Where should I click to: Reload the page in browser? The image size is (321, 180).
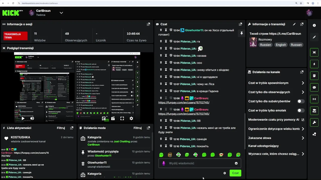point(13,3)
